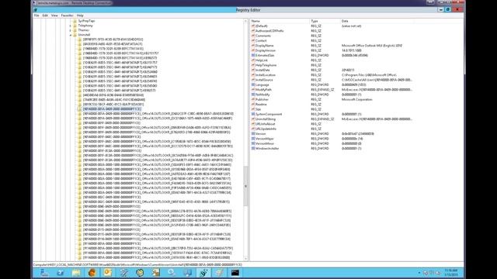This screenshot has height=279, width=497.
Task: Select the WindowsInstaller value name
Action: (x=267, y=148)
